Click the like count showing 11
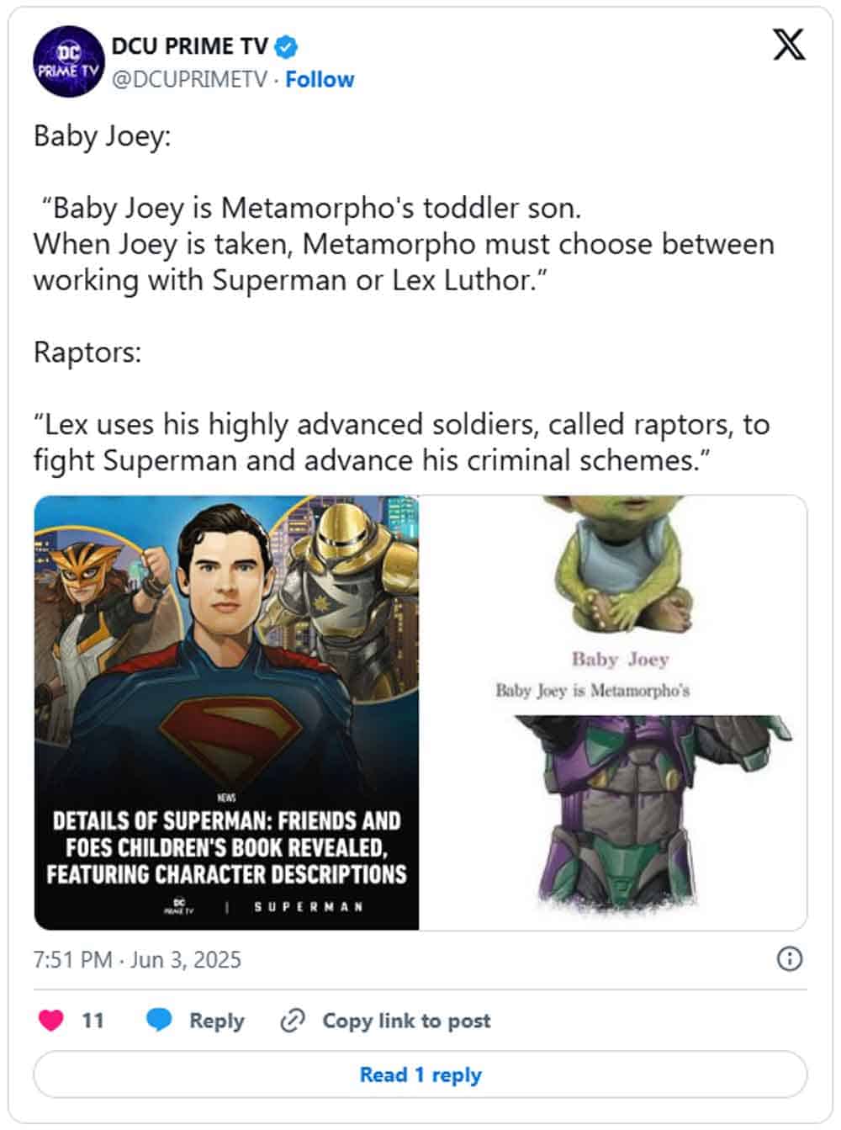 (x=92, y=1020)
